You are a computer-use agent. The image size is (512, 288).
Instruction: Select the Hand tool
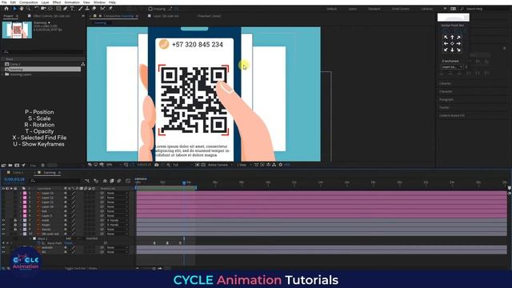[x=22, y=9]
